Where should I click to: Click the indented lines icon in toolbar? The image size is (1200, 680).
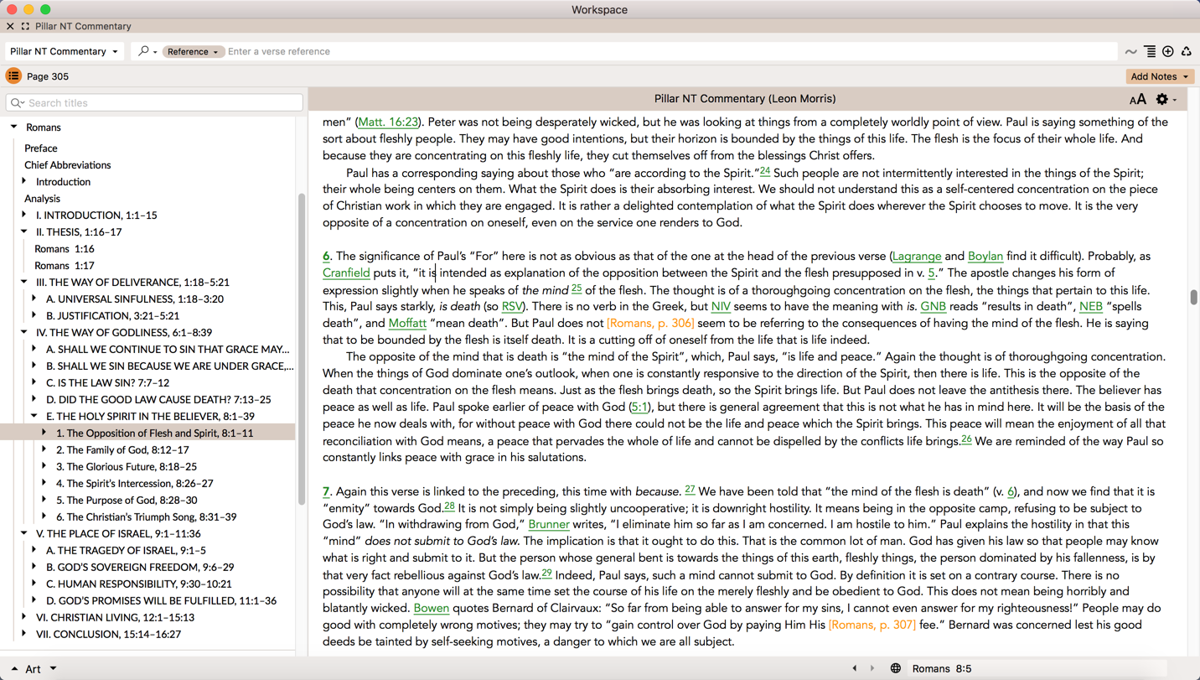click(1150, 52)
